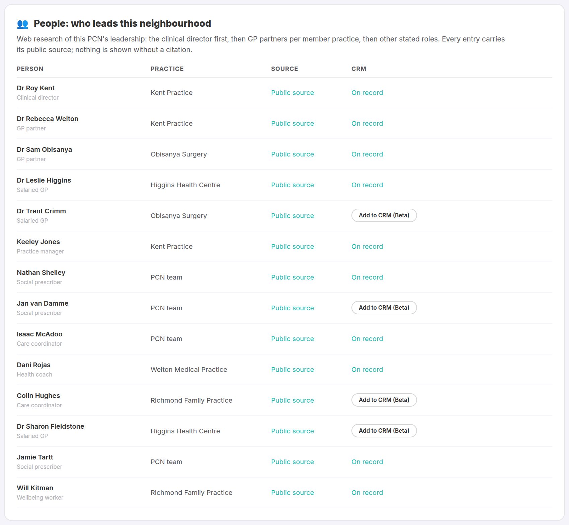Add Jan van Damme to CRM
Viewport: 569px width, 525px height.
pos(384,308)
